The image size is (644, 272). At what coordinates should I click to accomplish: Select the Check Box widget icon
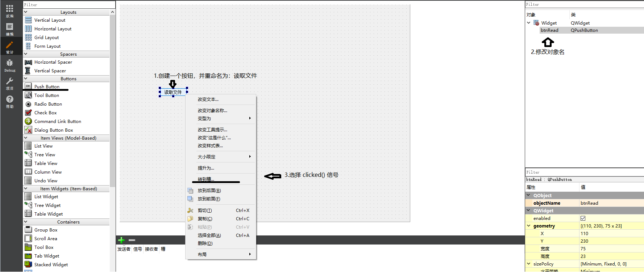[28, 112]
